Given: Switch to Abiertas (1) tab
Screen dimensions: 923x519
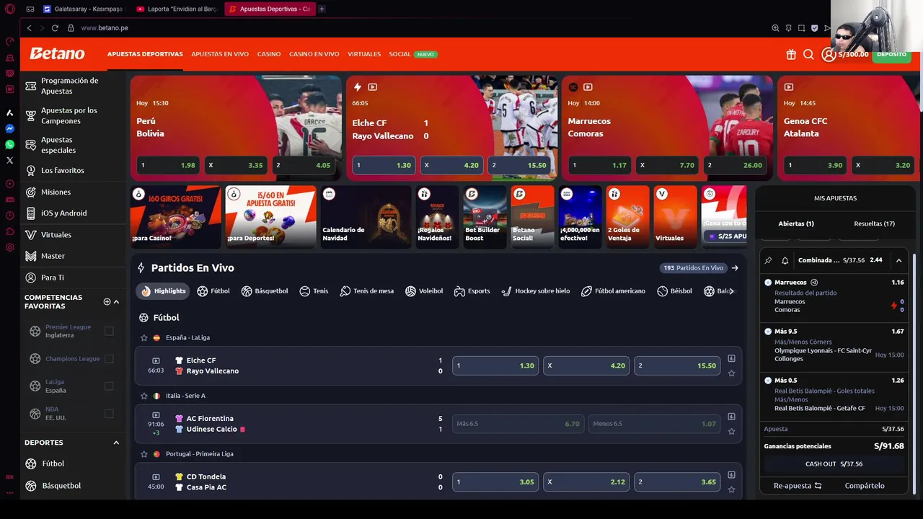Looking at the screenshot, I should click(796, 223).
